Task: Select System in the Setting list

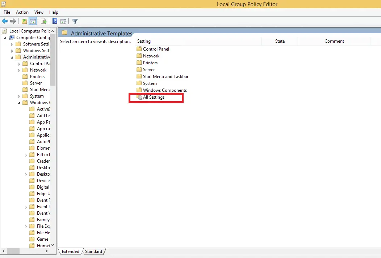Action: tap(150, 83)
